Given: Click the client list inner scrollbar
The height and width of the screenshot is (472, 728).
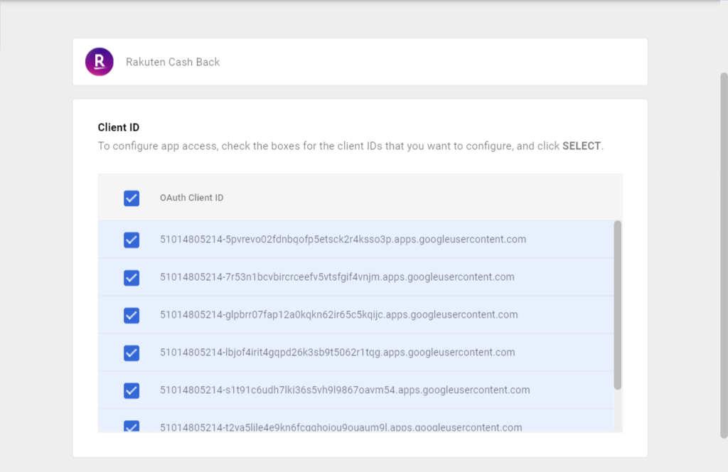Looking at the screenshot, I should click(x=618, y=305).
